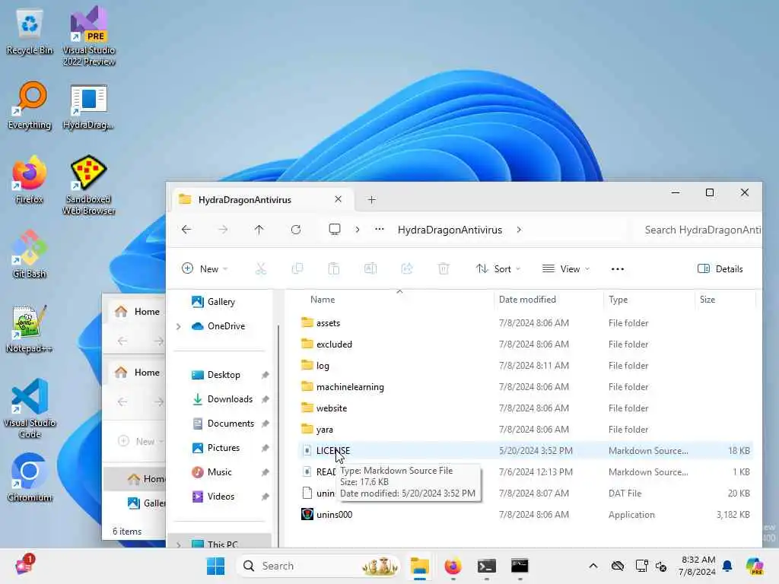The width and height of the screenshot is (779, 584).
Task: Click the PC monitor icon in address bar
Action: click(x=335, y=230)
